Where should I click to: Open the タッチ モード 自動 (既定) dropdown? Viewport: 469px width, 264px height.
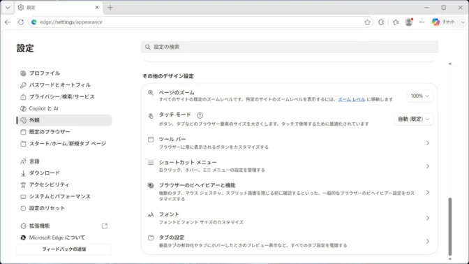413,119
